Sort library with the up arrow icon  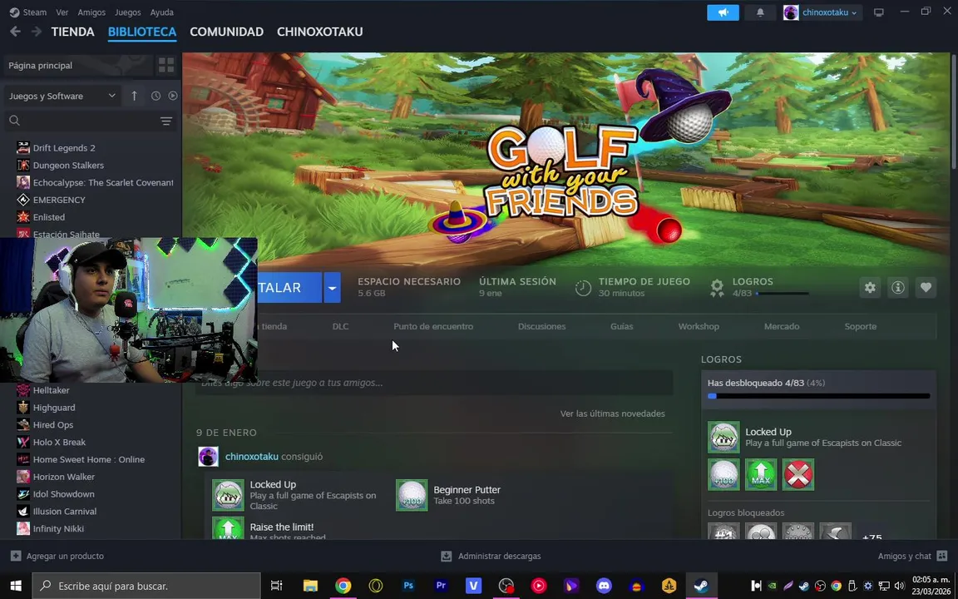pos(135,96)
